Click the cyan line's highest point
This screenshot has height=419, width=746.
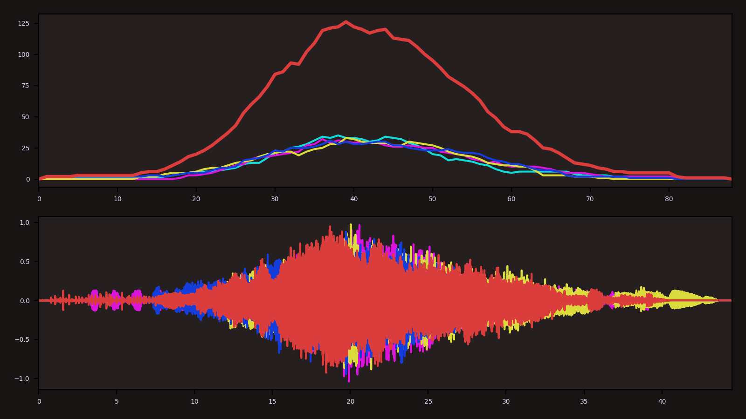click(338, 135)
